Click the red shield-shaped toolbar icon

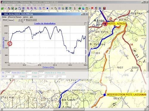44,8
